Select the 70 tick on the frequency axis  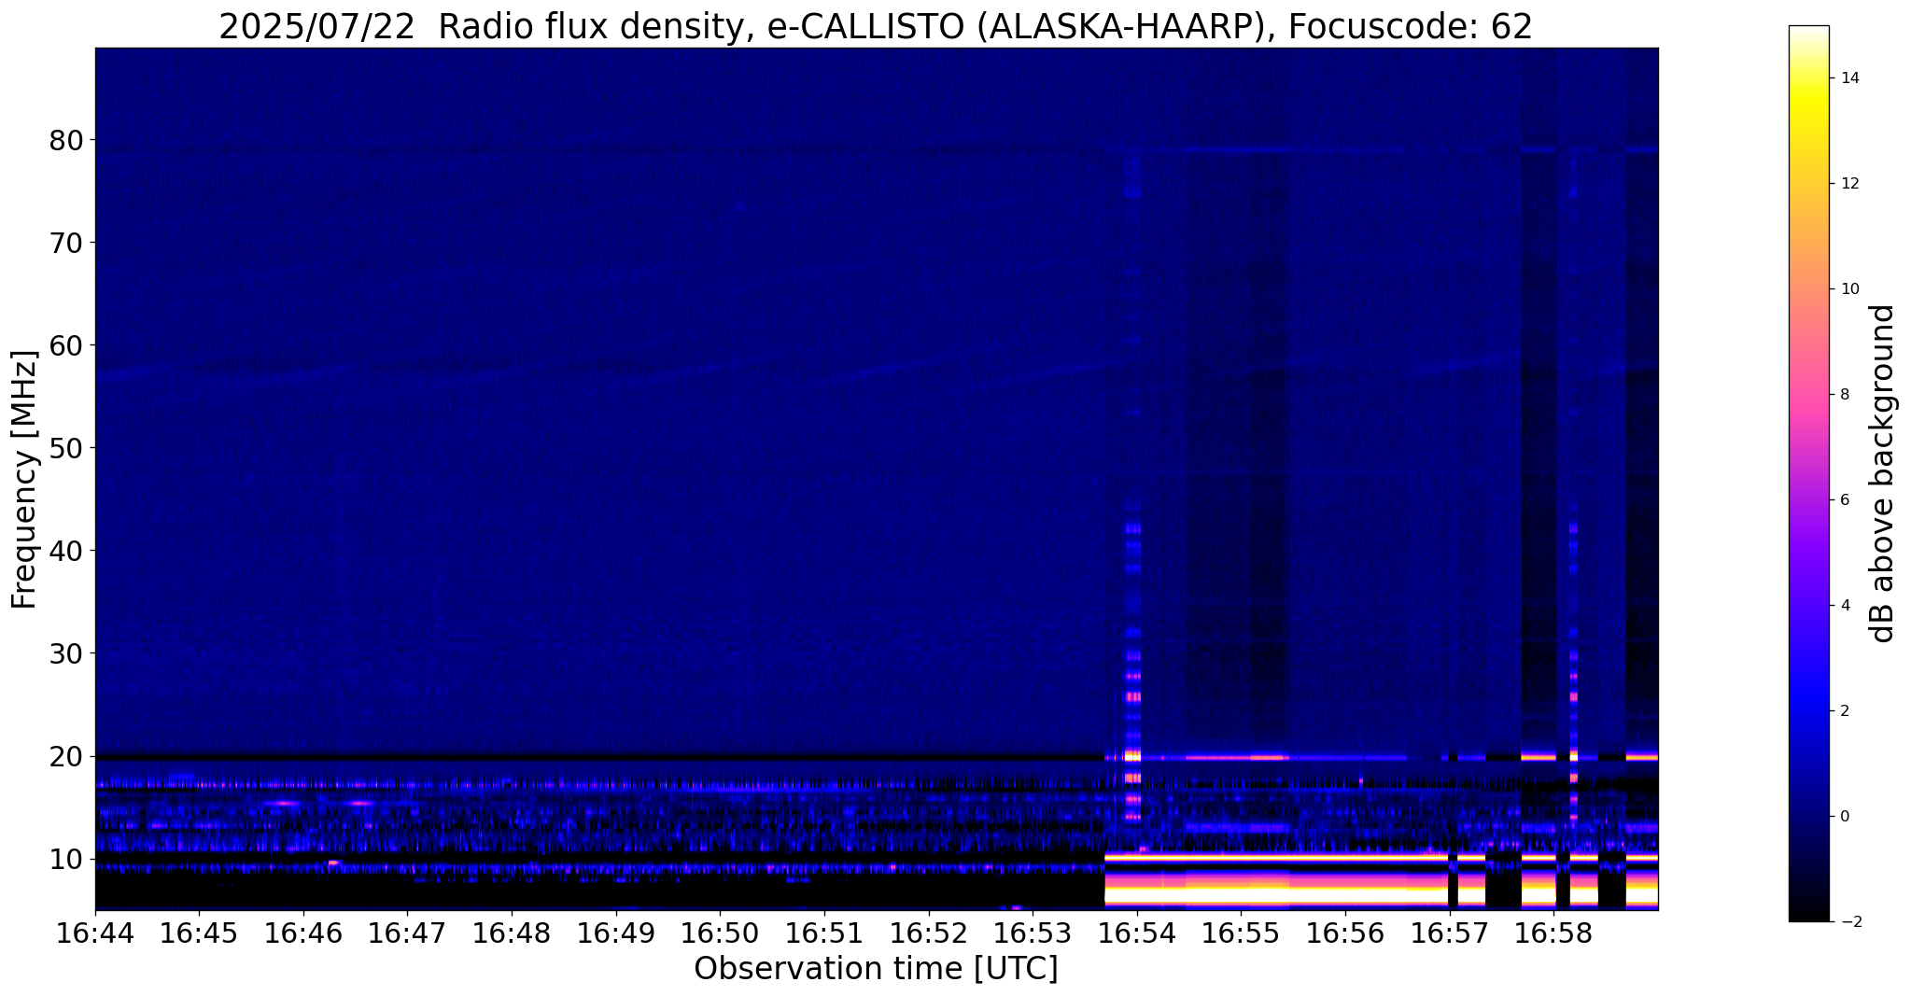click(66, 244)
